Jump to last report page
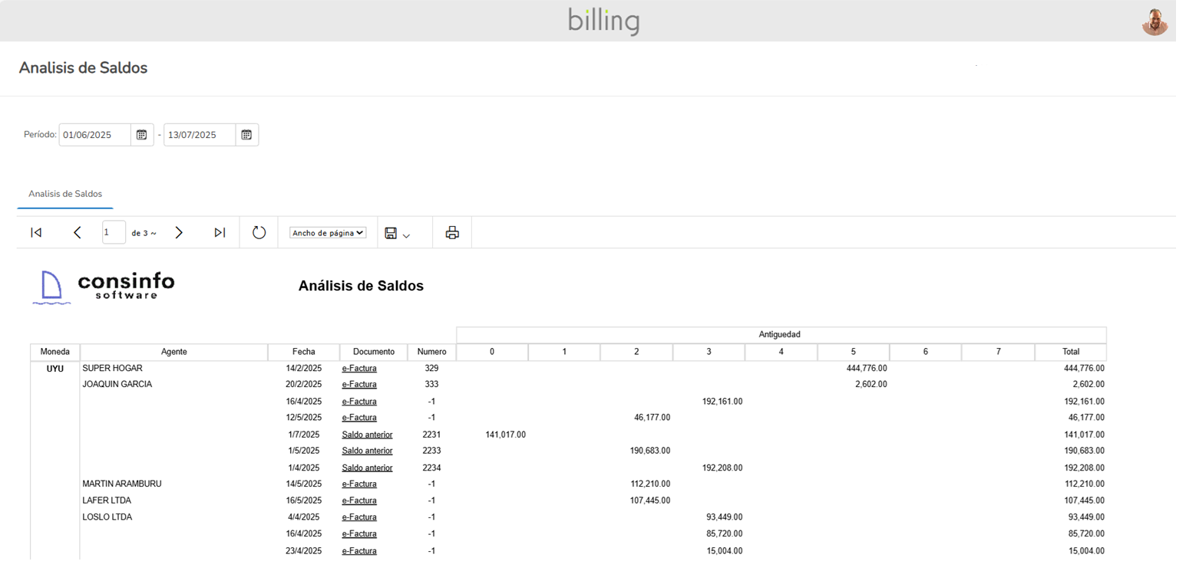 [x=220, y=233]
